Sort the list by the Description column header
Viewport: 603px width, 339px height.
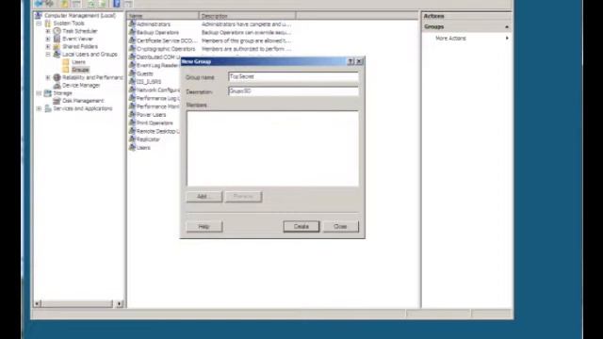tap(247, 16)
